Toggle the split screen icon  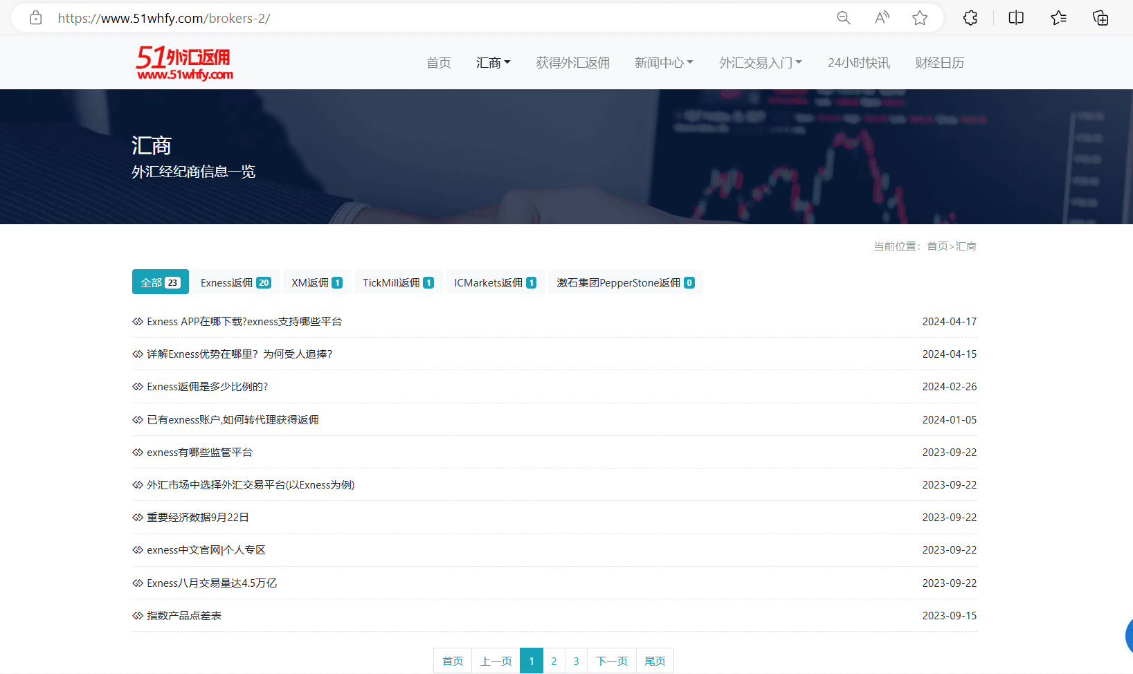(1016, 18)
